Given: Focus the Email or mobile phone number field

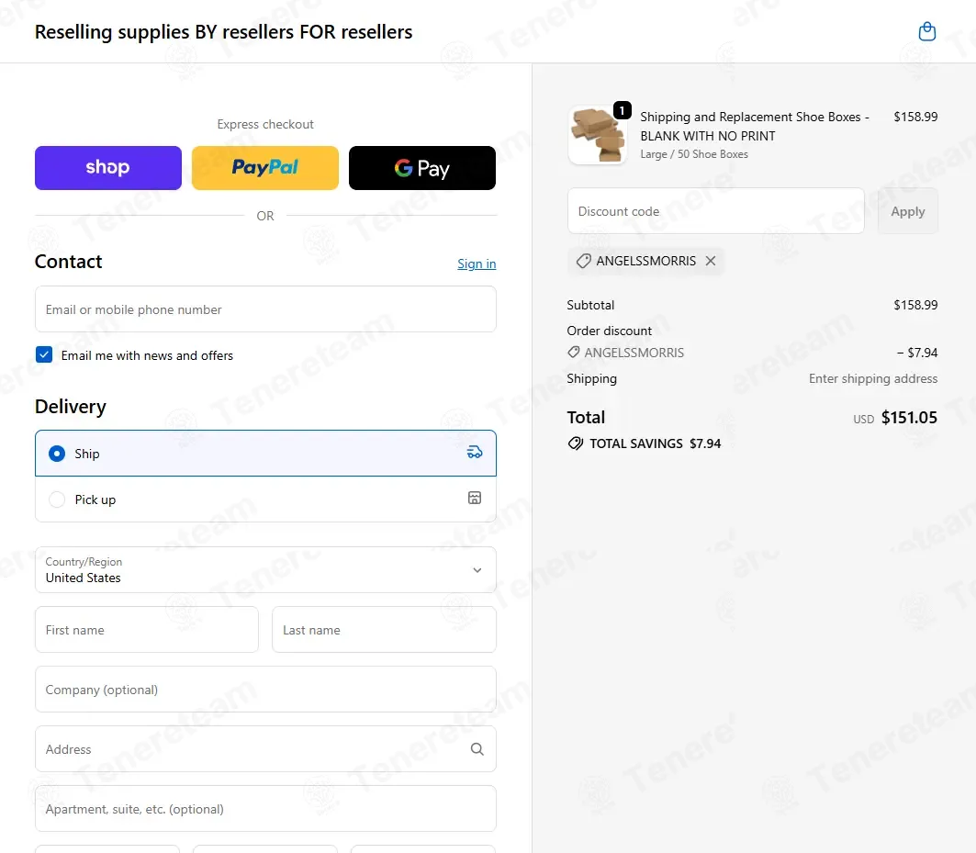Looking at the screenshot, I should point(265,309).
